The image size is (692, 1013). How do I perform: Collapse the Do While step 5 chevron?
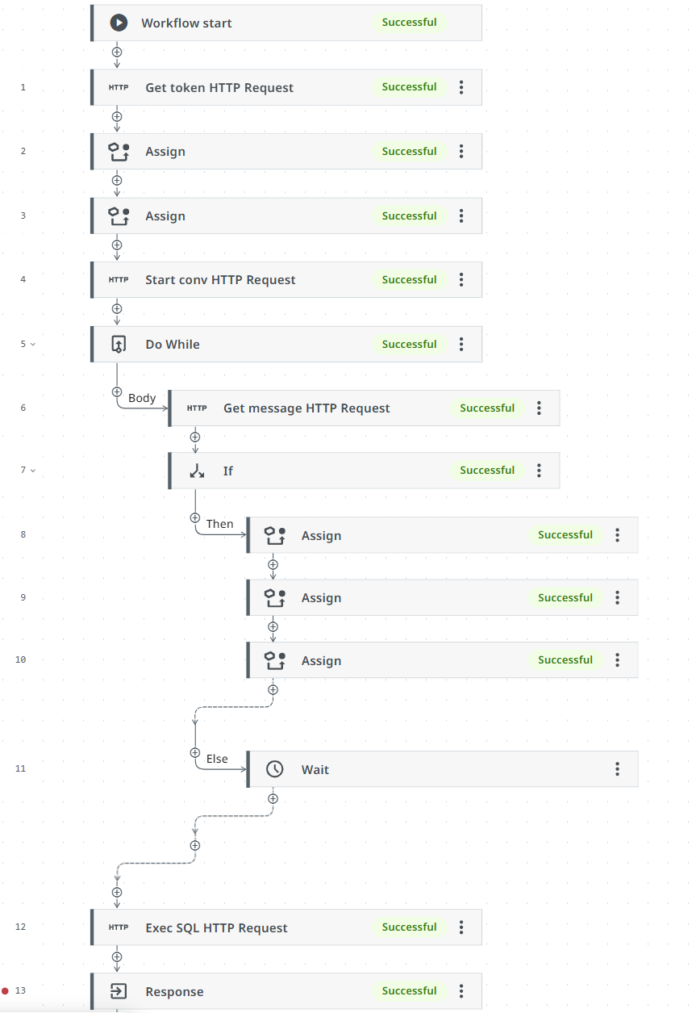pyautogui.click(x=33, y=345)
